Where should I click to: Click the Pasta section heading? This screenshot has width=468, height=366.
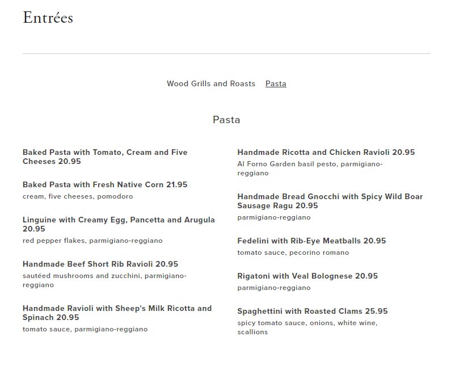tap(226, 120)
